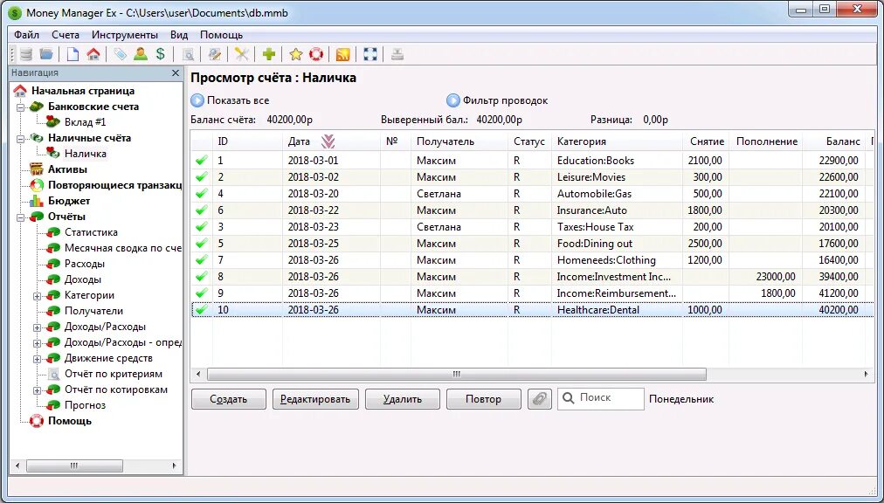The width and height of the screenshot is (884, 503).
Task: Click the Фильтр проводок link
Action: (505, 100)
